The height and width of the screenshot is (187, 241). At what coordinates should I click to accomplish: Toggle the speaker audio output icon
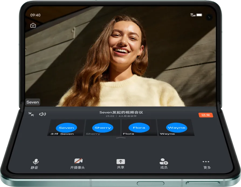pos(42,114)
